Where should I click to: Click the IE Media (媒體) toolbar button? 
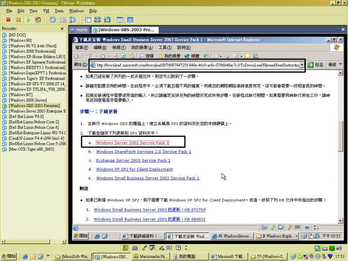click(x=192, y=56)
